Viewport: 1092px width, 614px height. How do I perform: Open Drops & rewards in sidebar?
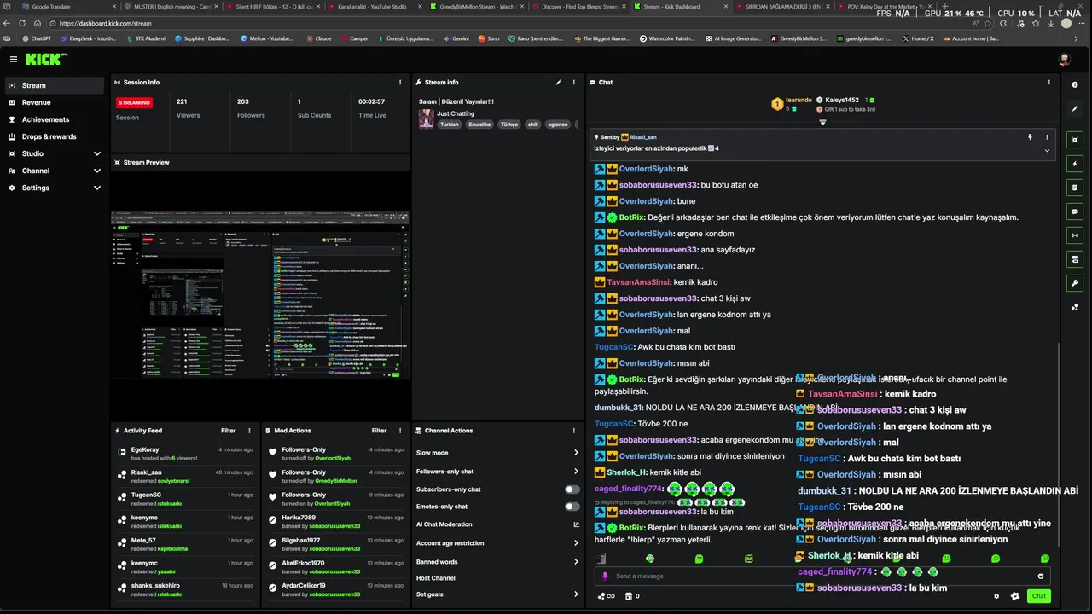point(55,136)
